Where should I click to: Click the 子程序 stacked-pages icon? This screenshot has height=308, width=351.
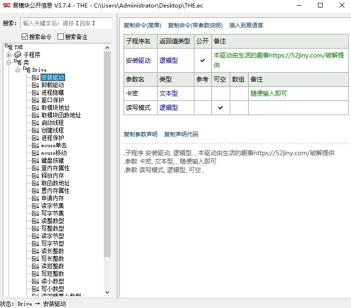[17, 55]
